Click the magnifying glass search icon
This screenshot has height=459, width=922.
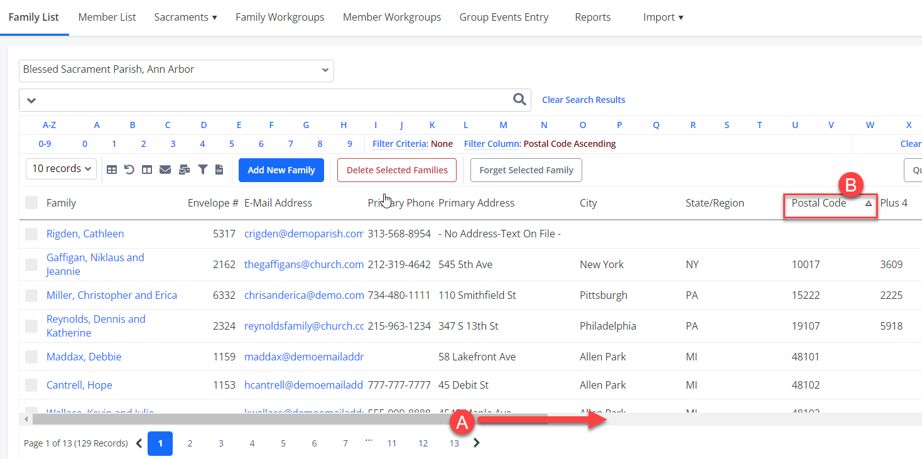(x=519, y=99)
